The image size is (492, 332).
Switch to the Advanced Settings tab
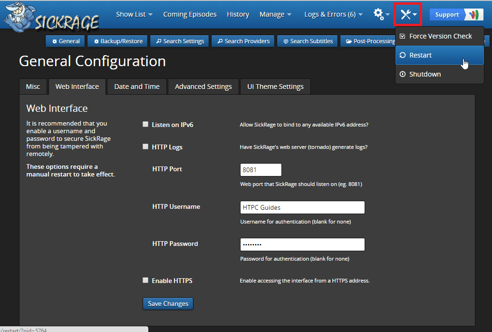(203, 87)
